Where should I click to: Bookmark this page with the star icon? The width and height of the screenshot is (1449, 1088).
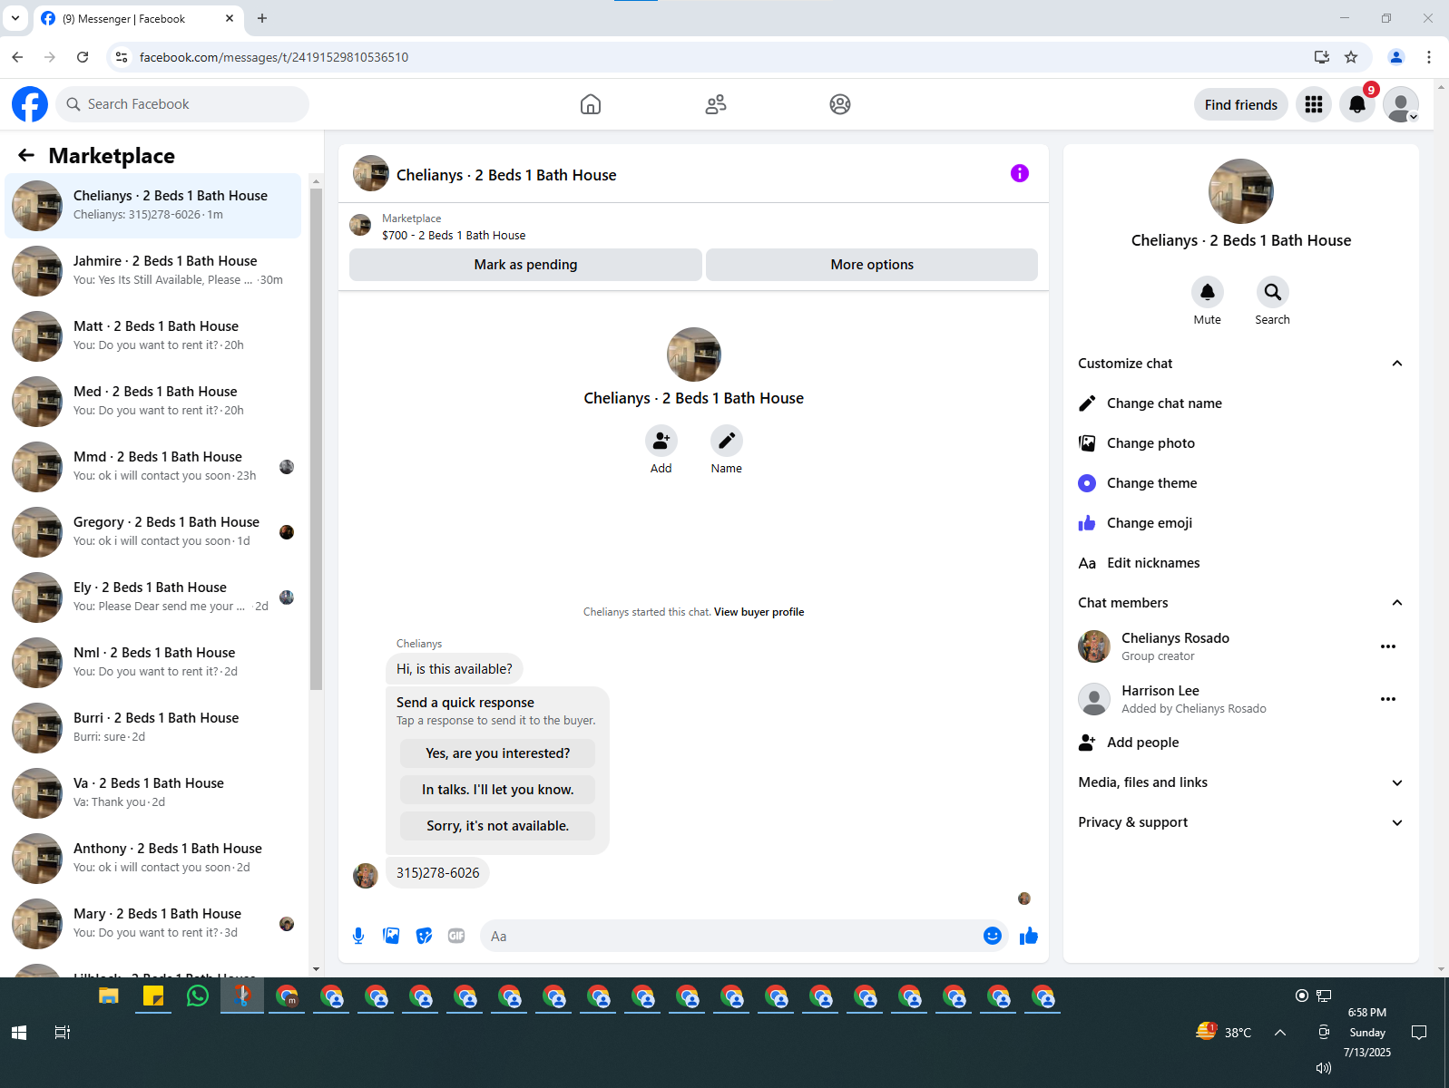pyautogui.click(x=1351, y=57)
